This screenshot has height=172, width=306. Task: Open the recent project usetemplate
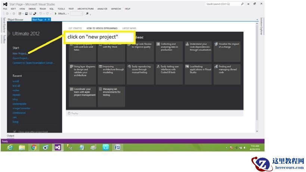(x=19, y=104)
